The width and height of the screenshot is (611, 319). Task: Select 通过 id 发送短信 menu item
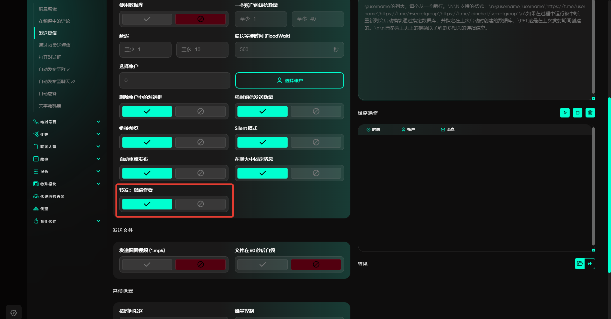(54, 45)
